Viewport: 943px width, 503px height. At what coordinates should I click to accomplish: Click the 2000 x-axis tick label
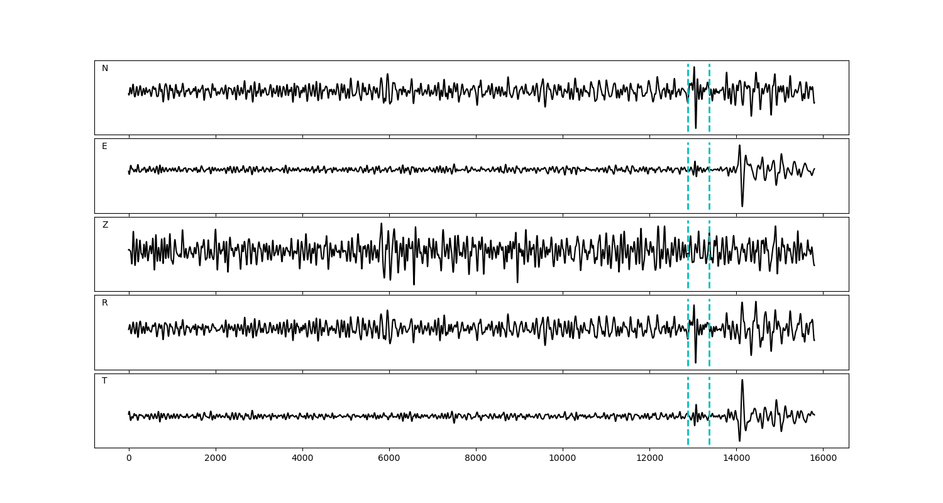216,459
